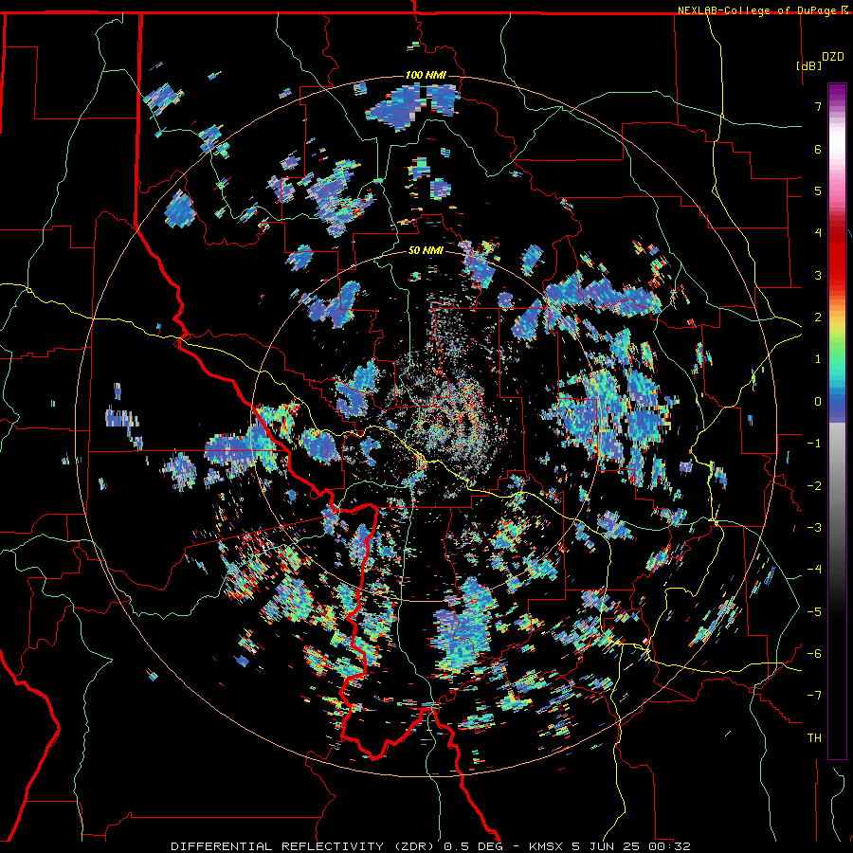Click the legend value -7
Image resolution: width=853 pixels, height=853 pixels.
(x=814, y=696)
